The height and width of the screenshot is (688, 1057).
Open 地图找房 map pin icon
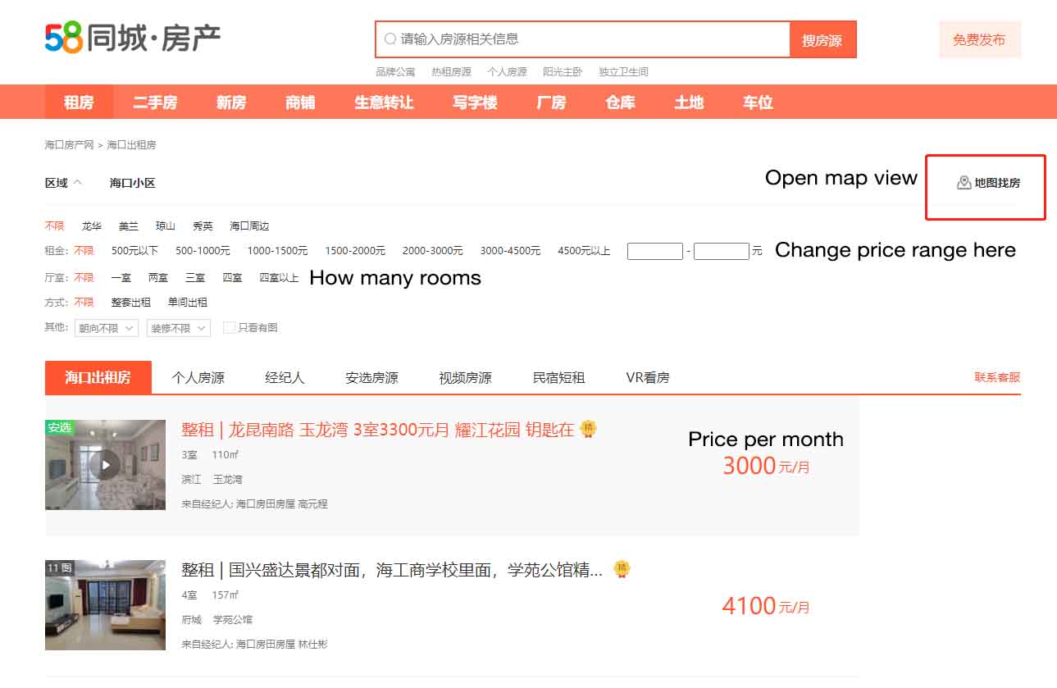[x=964, y=183]
